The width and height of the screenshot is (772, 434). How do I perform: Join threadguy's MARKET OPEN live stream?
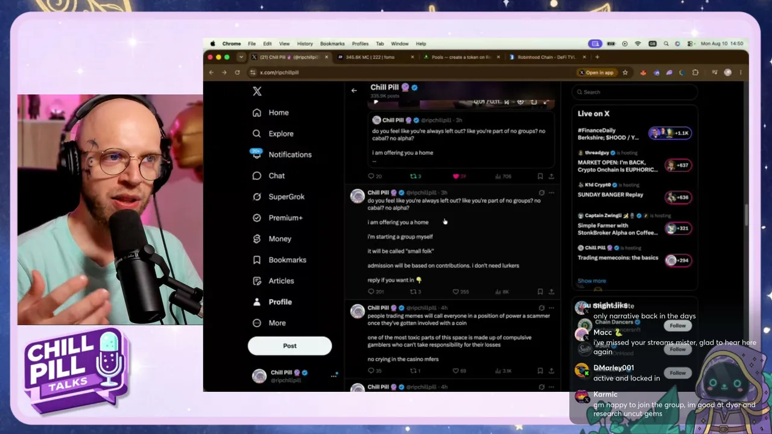click(634, 162)
